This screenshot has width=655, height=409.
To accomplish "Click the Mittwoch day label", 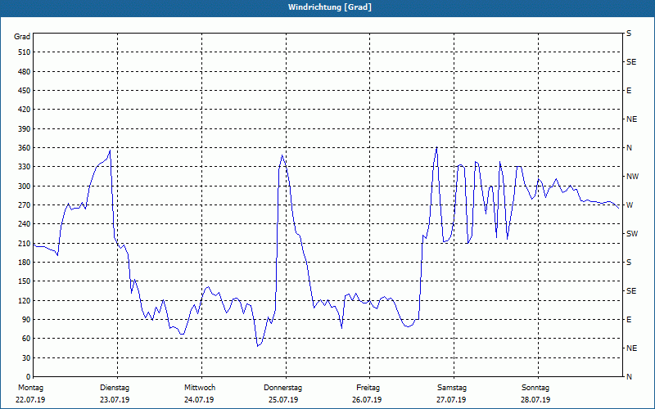I will pyautogui.click(x=200, y=388).
